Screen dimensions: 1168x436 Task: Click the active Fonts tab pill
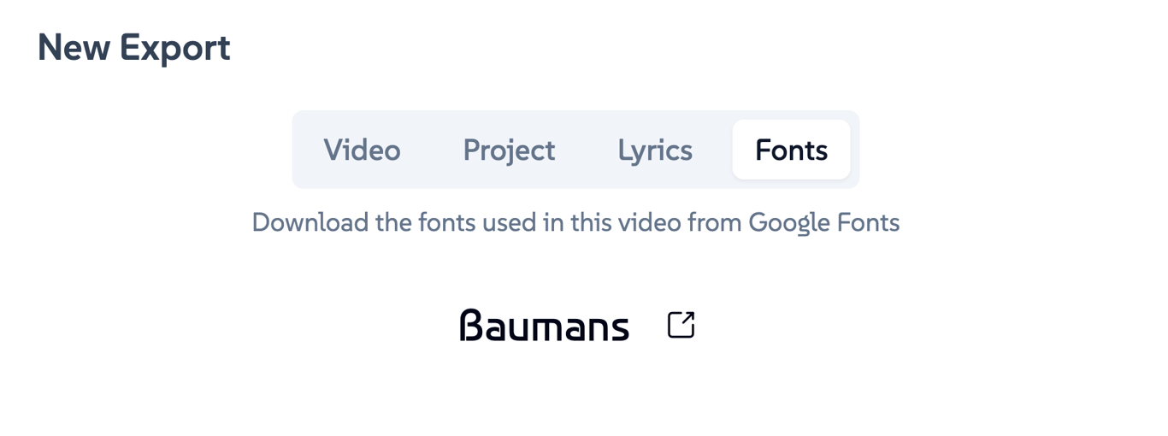(791, 150)
